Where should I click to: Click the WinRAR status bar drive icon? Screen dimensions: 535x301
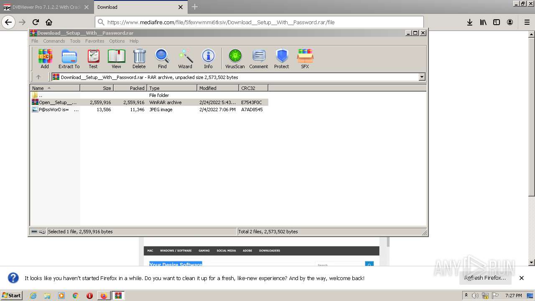34,231
